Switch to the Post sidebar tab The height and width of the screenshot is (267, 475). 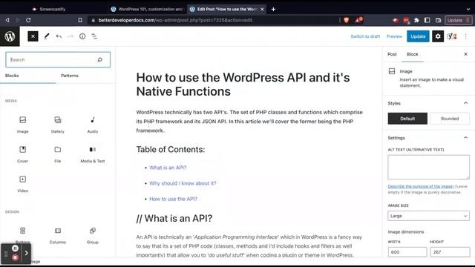[x=392, y=54]
